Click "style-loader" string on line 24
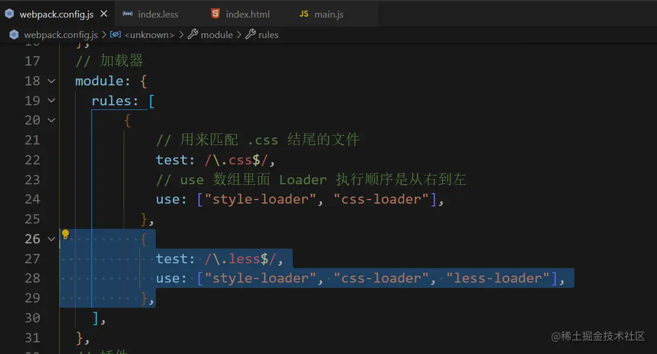Image resolution: width=657 pixels, height=354 pixels. pyautogui.click(x=260, y=199)
